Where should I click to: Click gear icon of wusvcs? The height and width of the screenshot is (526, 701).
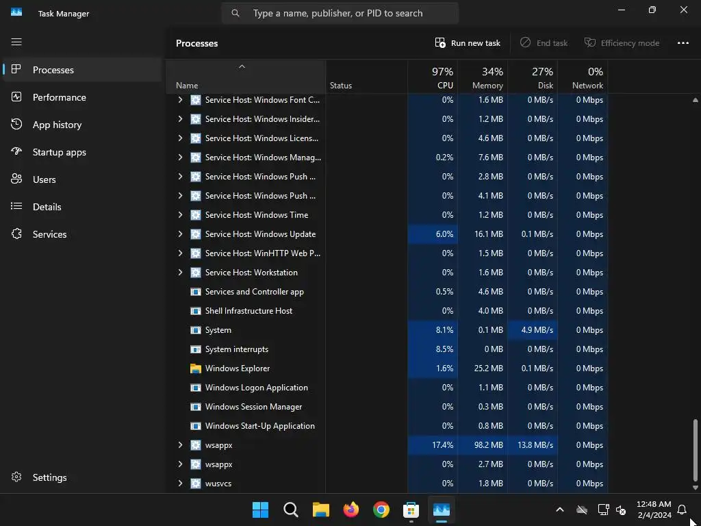[x=195, y=484]
